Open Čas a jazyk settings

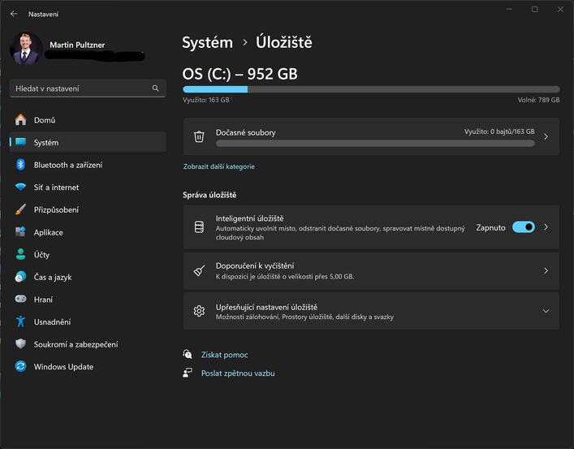coord(88,277)
